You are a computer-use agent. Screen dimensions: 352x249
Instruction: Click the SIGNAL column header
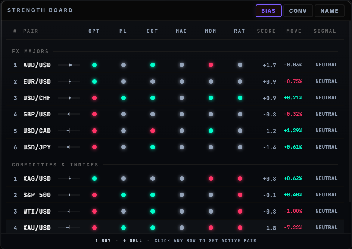point(325,31)
